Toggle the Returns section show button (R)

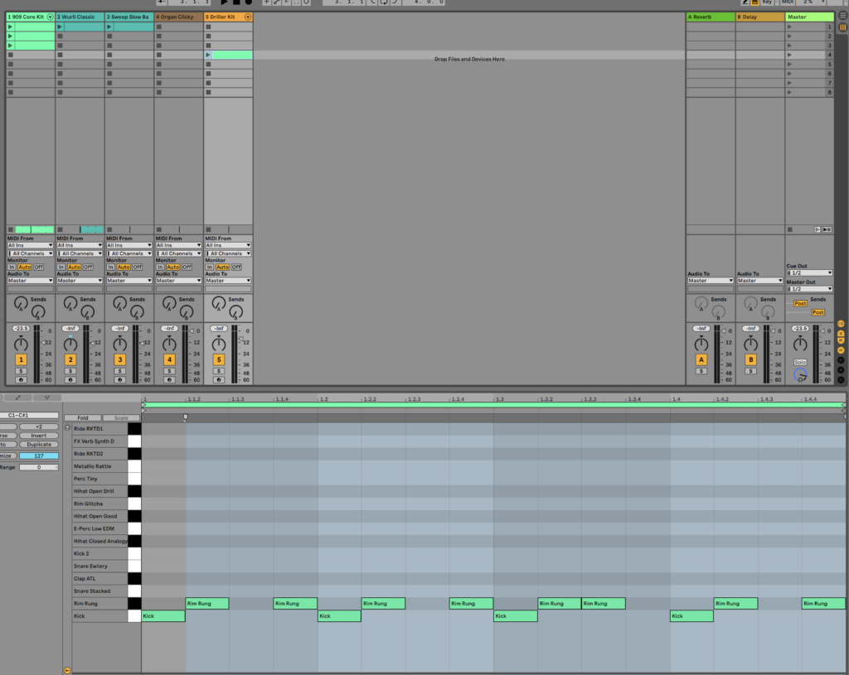click(841, 340)
